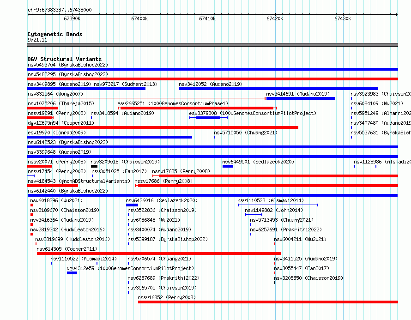Select nsv5537631 variant label
Image resolution: width=411 pixels, height=320 pixels.
381,133
